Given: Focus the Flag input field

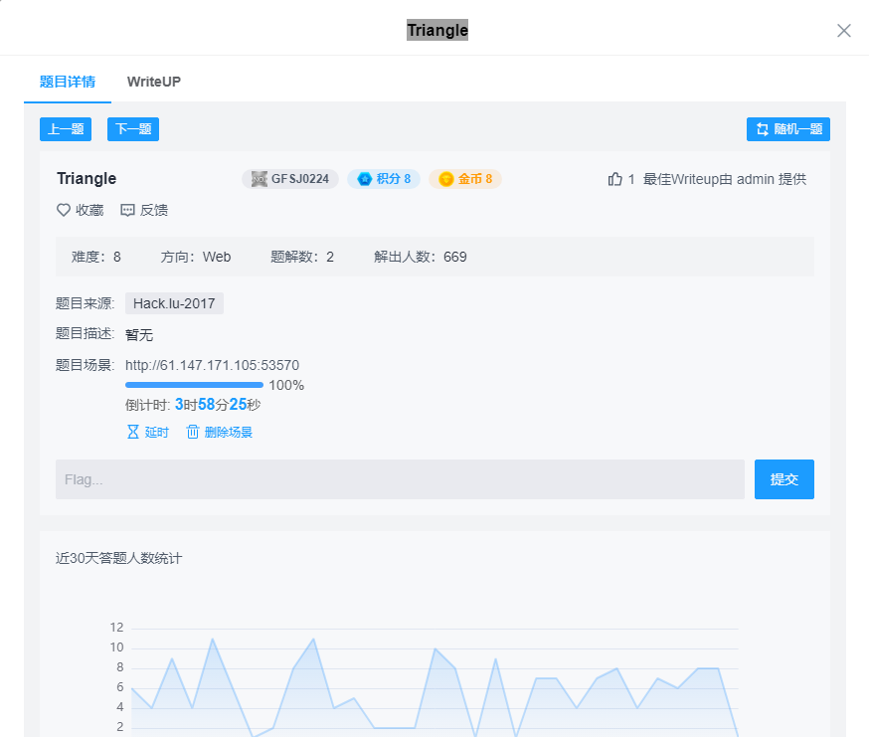Looking at the screenshot, I should 400,479.
